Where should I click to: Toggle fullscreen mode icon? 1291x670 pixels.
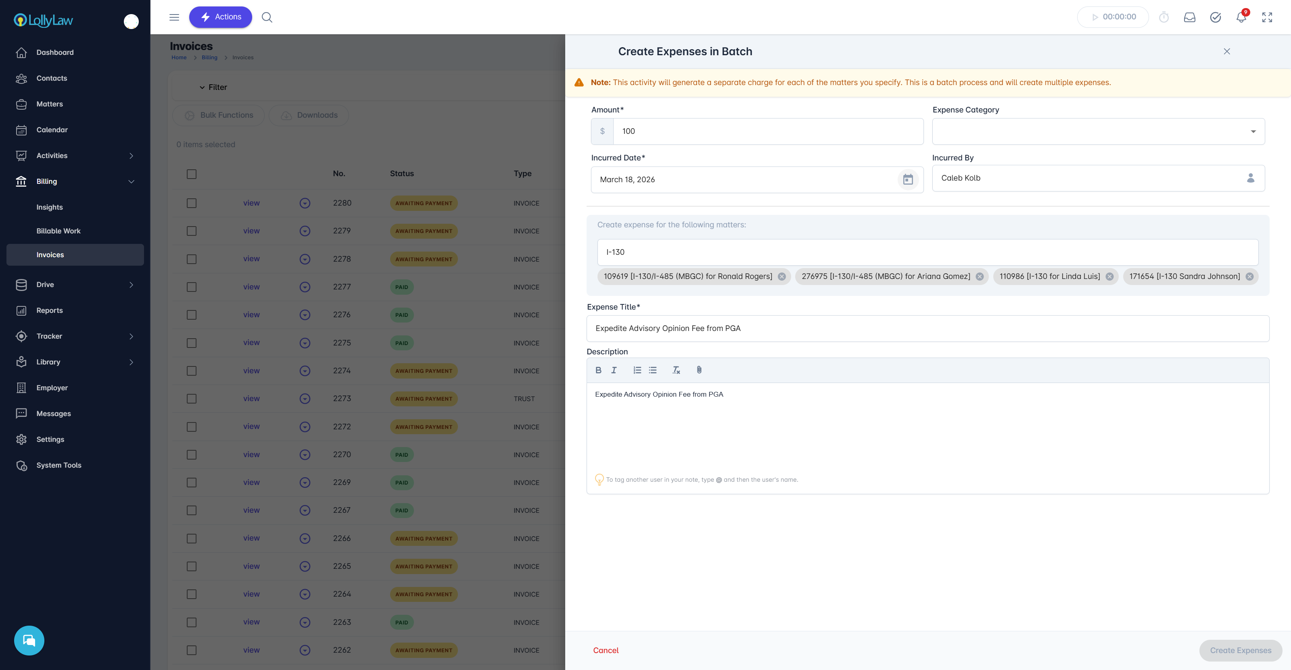pos(1267,17)
